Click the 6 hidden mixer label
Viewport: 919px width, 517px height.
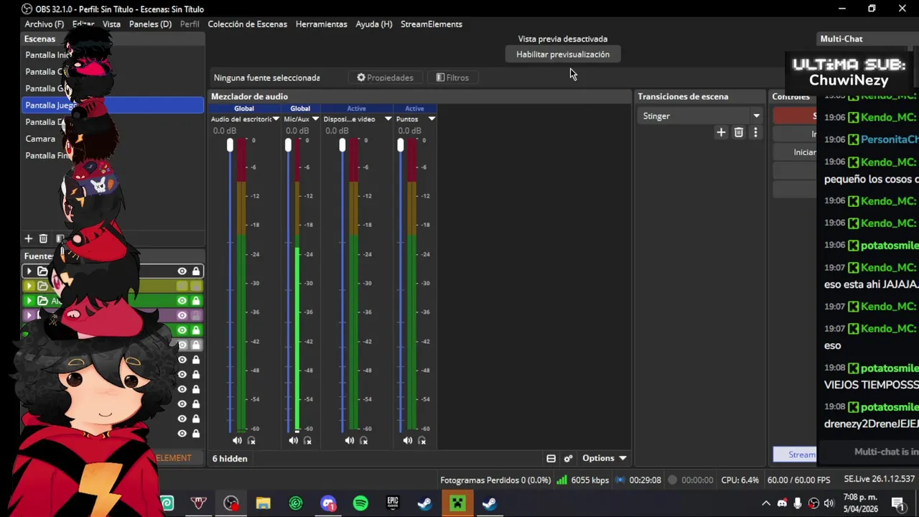[x=230, y=458]
